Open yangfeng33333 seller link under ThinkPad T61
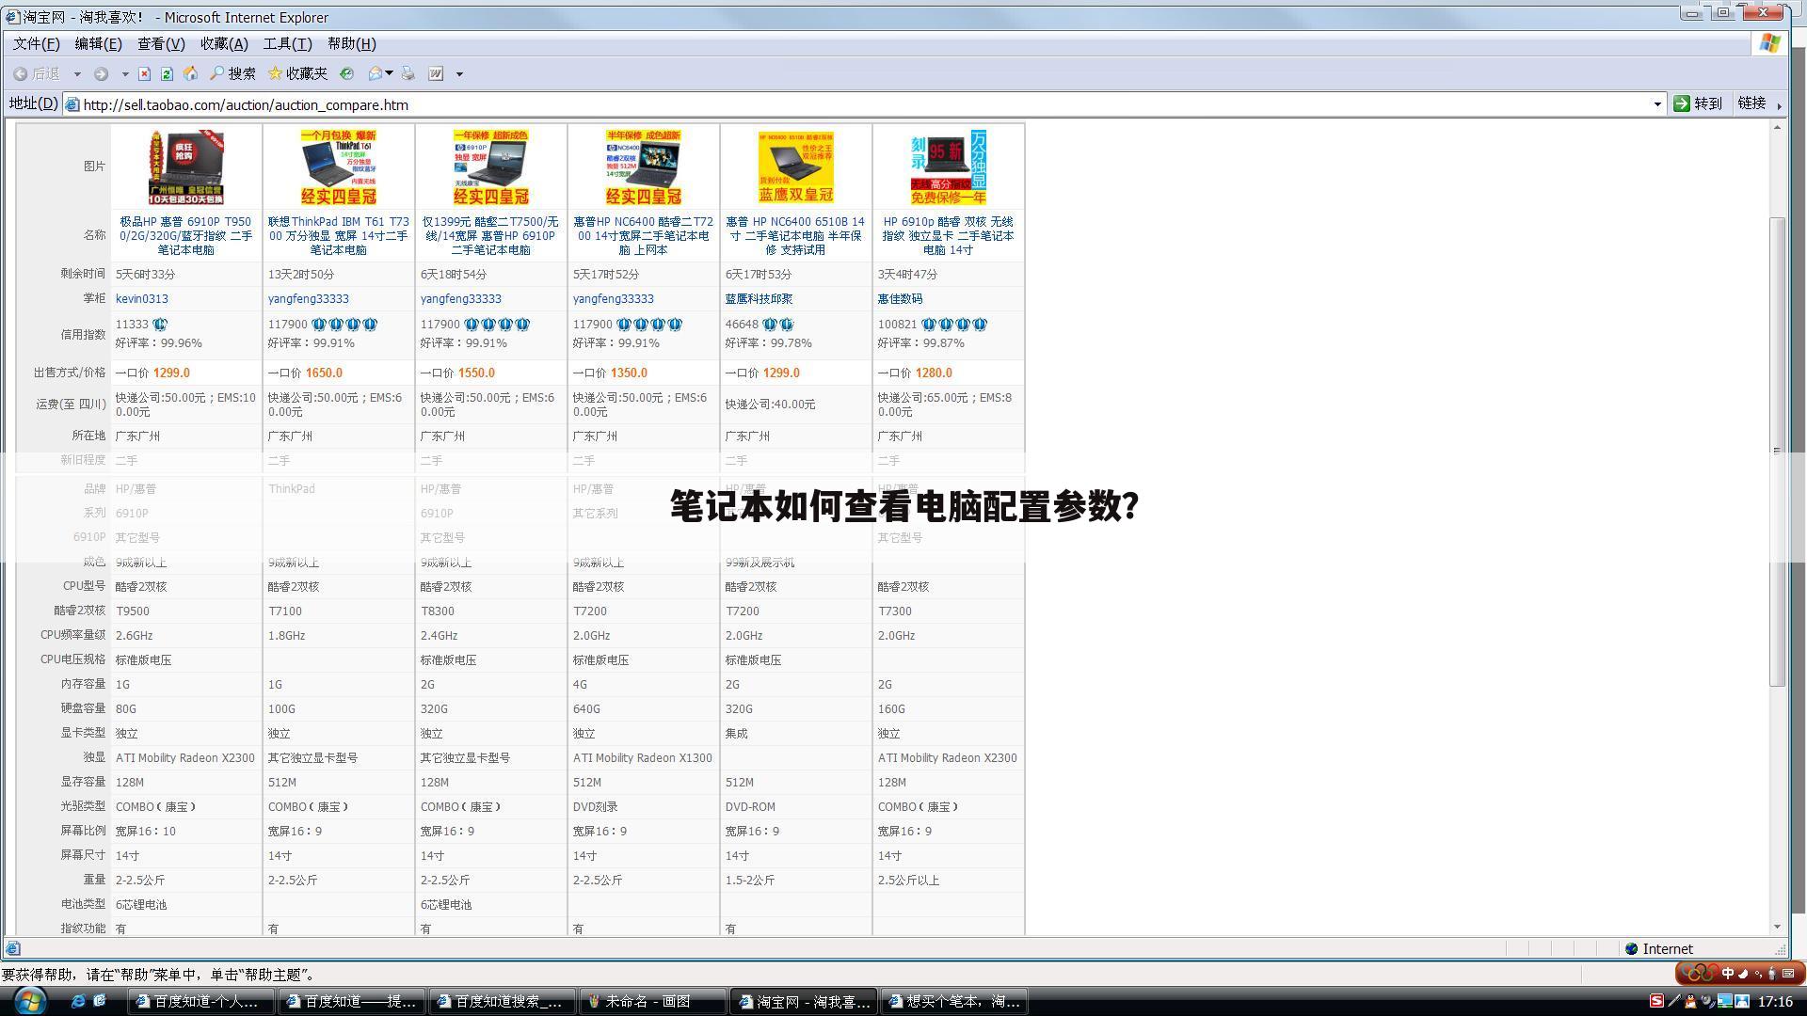This screenshot has height=1016, width=1807. coord(308,299)
